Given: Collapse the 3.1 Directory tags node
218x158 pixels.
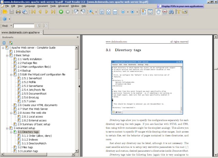Looking at the screenshot, I should [x=11, y=132].
